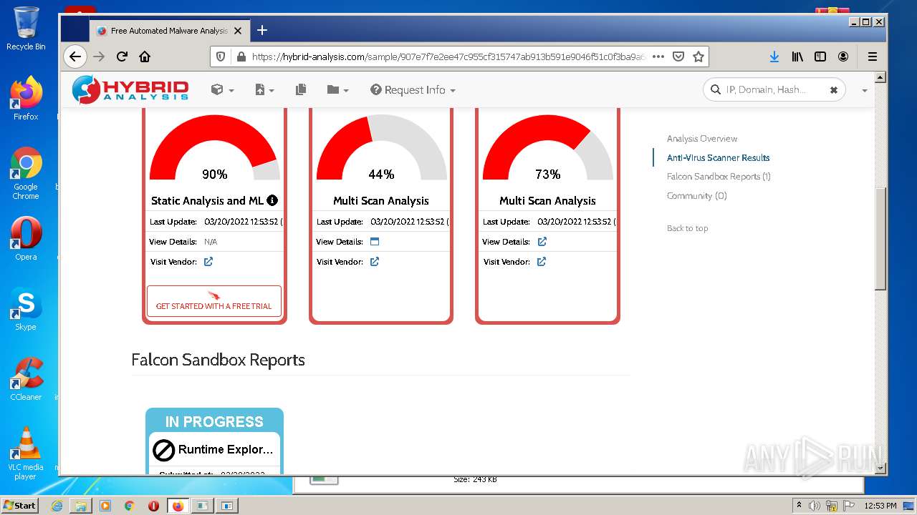This screenshot has height=515, width=917.
Task: Jump to Falcon Sandbox Reports (1)
Action: pos(719,177)
